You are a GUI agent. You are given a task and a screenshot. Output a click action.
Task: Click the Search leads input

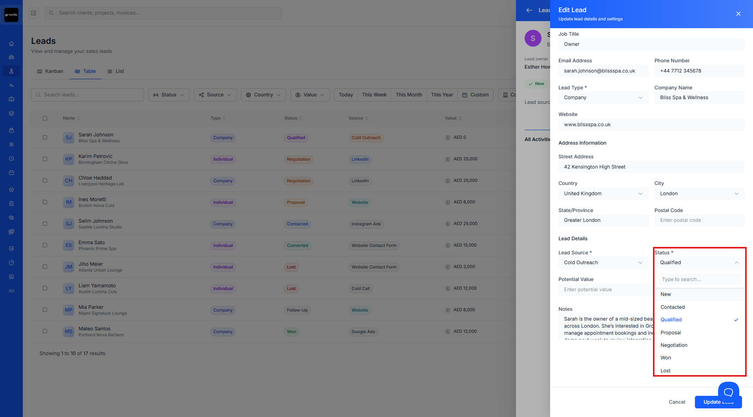pyautogui.click(x=88, y=95)
